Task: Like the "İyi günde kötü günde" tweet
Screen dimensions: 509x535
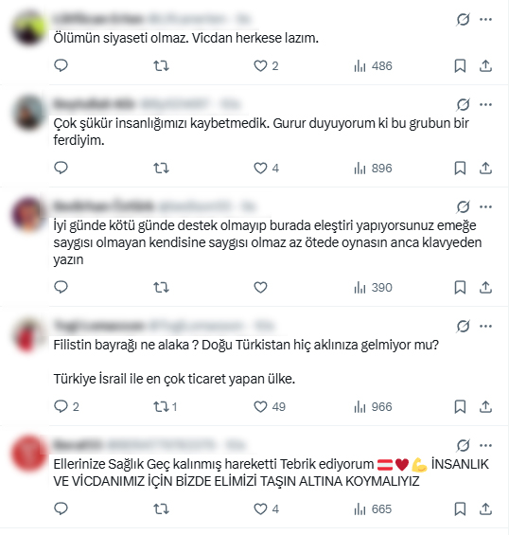Action: tap(260, 287)
